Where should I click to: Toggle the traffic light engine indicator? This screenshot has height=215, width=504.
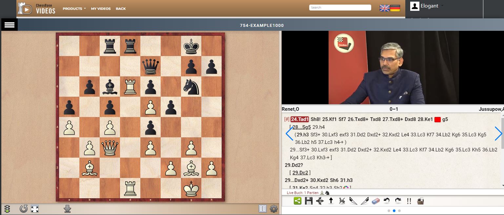(7, 209)
